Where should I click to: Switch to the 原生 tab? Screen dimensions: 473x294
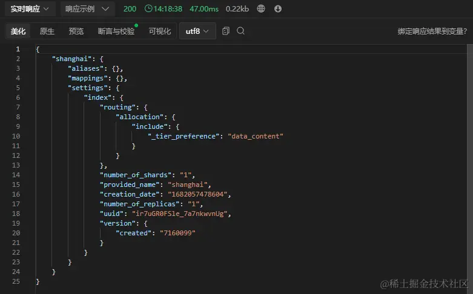tap(47, 31)
